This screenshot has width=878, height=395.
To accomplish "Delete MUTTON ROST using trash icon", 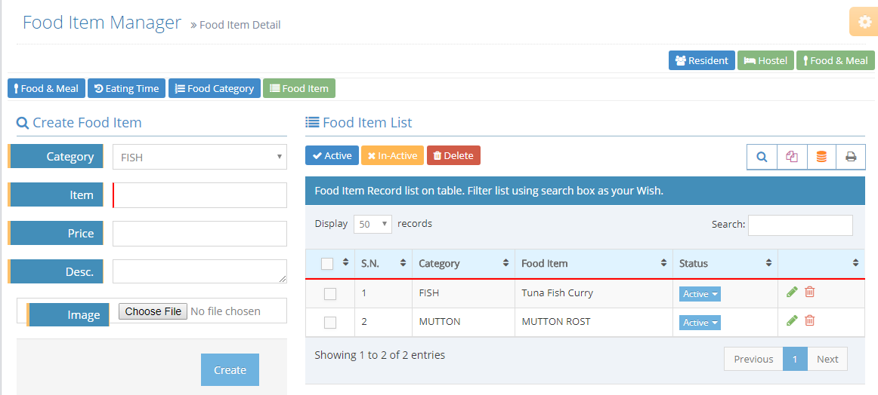I will [x=809, y=320].
